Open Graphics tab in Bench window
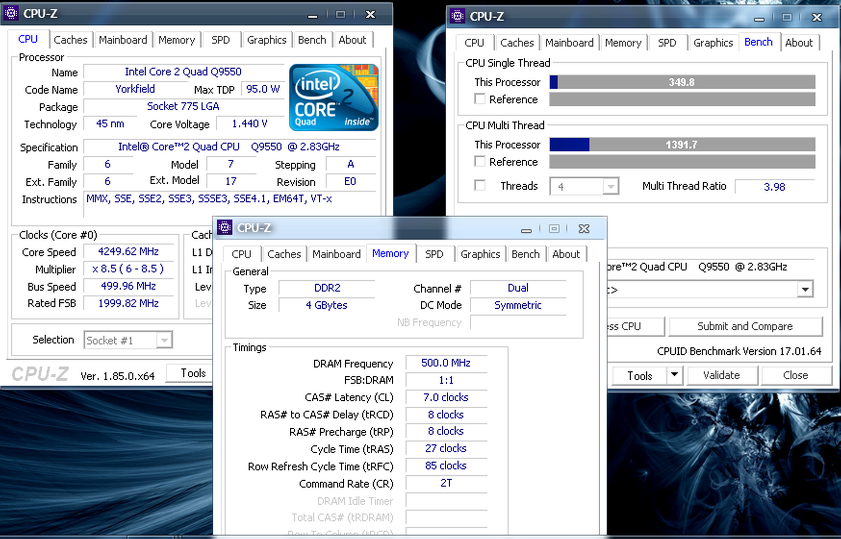 coord(713,43)
